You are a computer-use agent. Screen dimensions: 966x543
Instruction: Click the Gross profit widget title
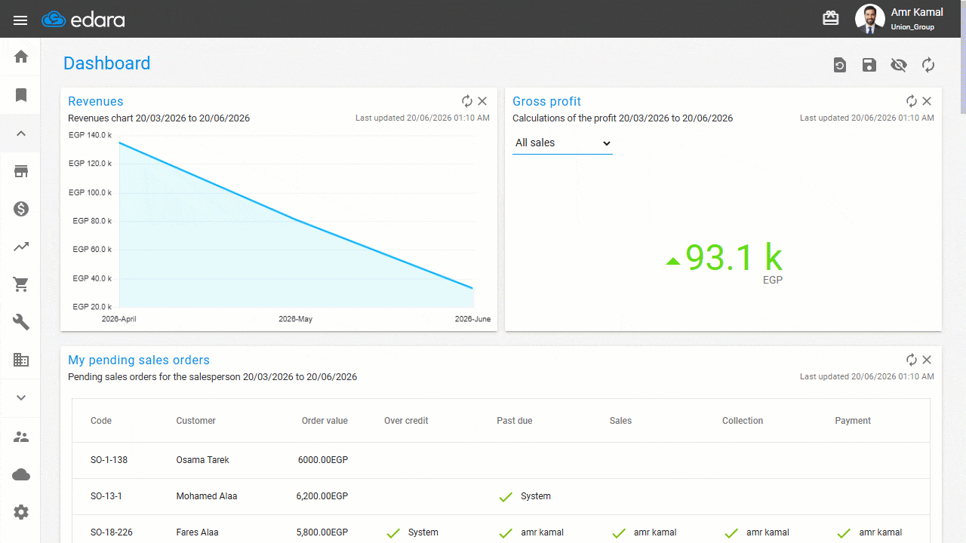(546, 102)
